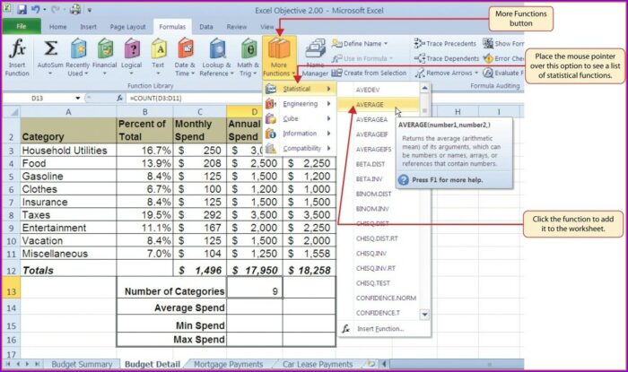Open the Customize Quick Access Toolbar dropdown
The height and width of the screenshot is (372, 628).
click(90, 10)
